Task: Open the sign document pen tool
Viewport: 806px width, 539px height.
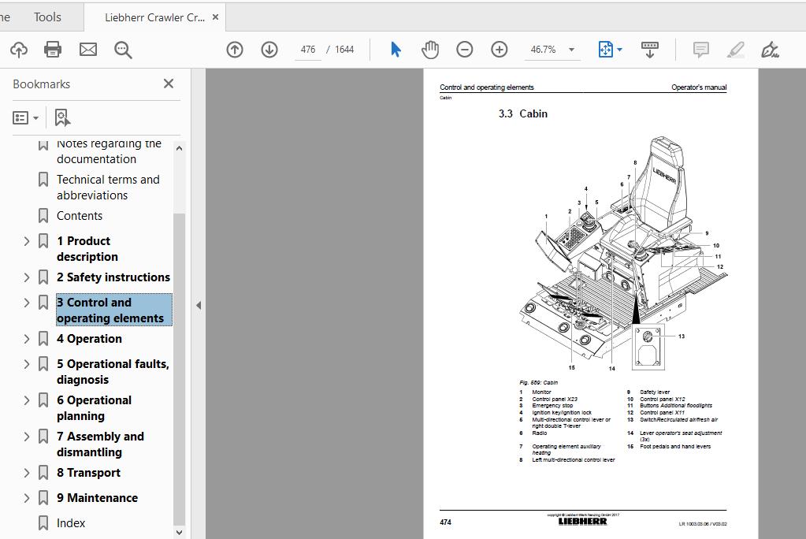Action: pos(770,50)
